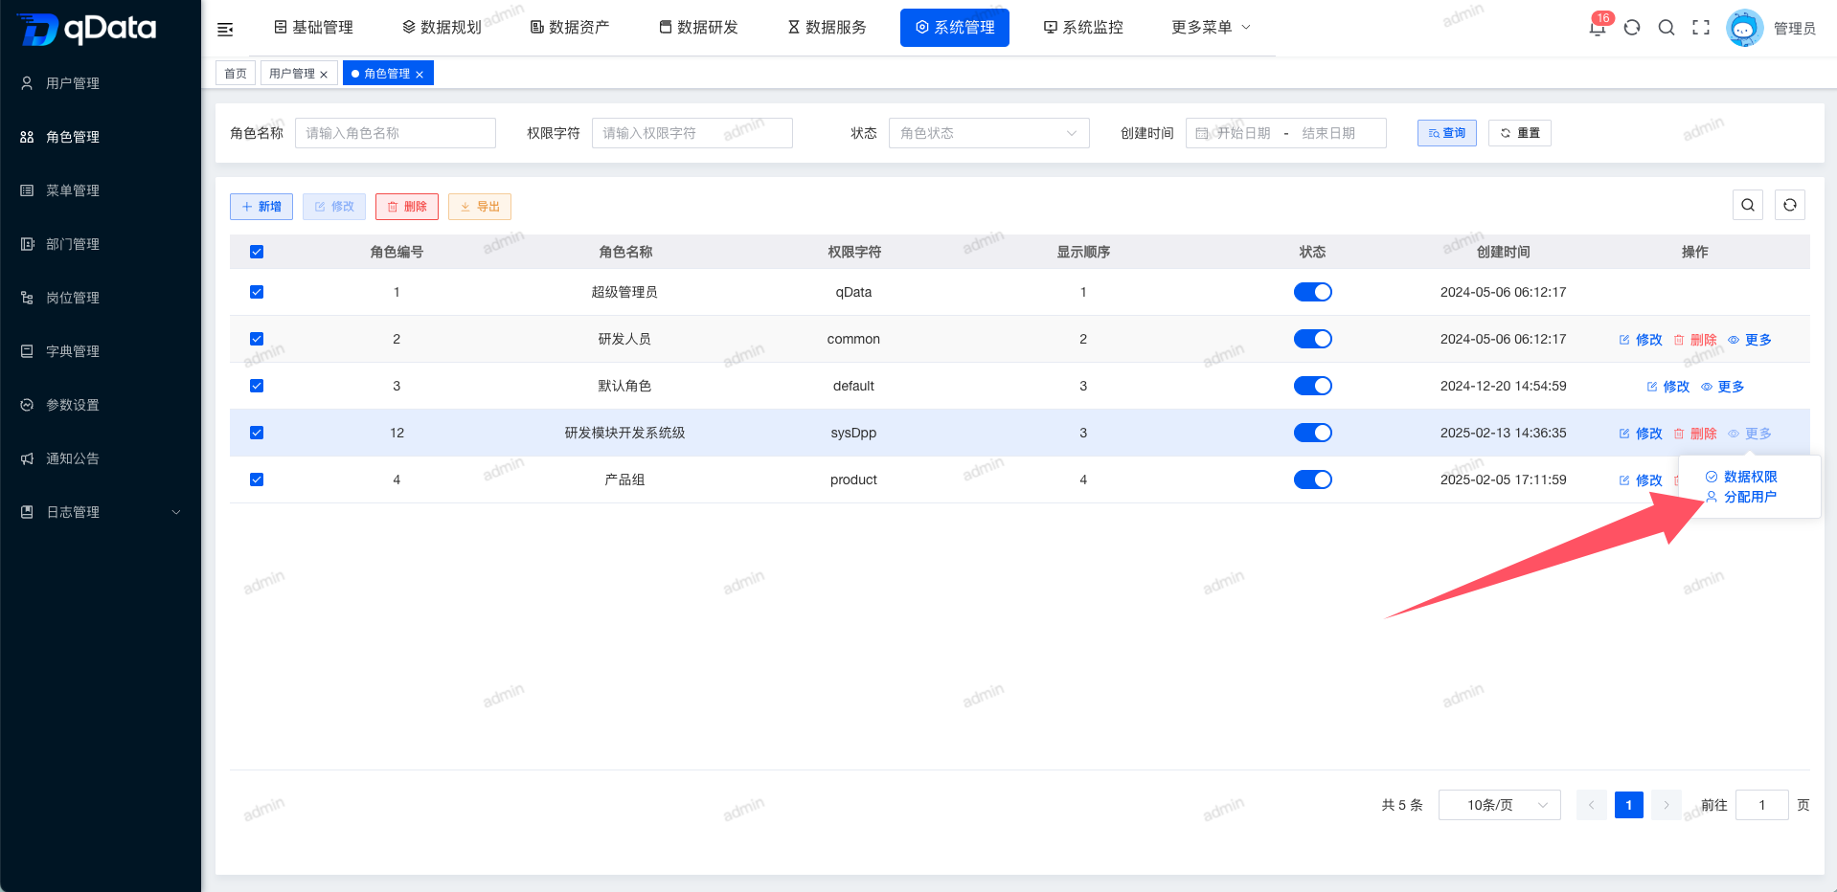This screenshot has width=1837, height=892.
Task: Click the refresh icon in top header
Action: [1632, 28]
